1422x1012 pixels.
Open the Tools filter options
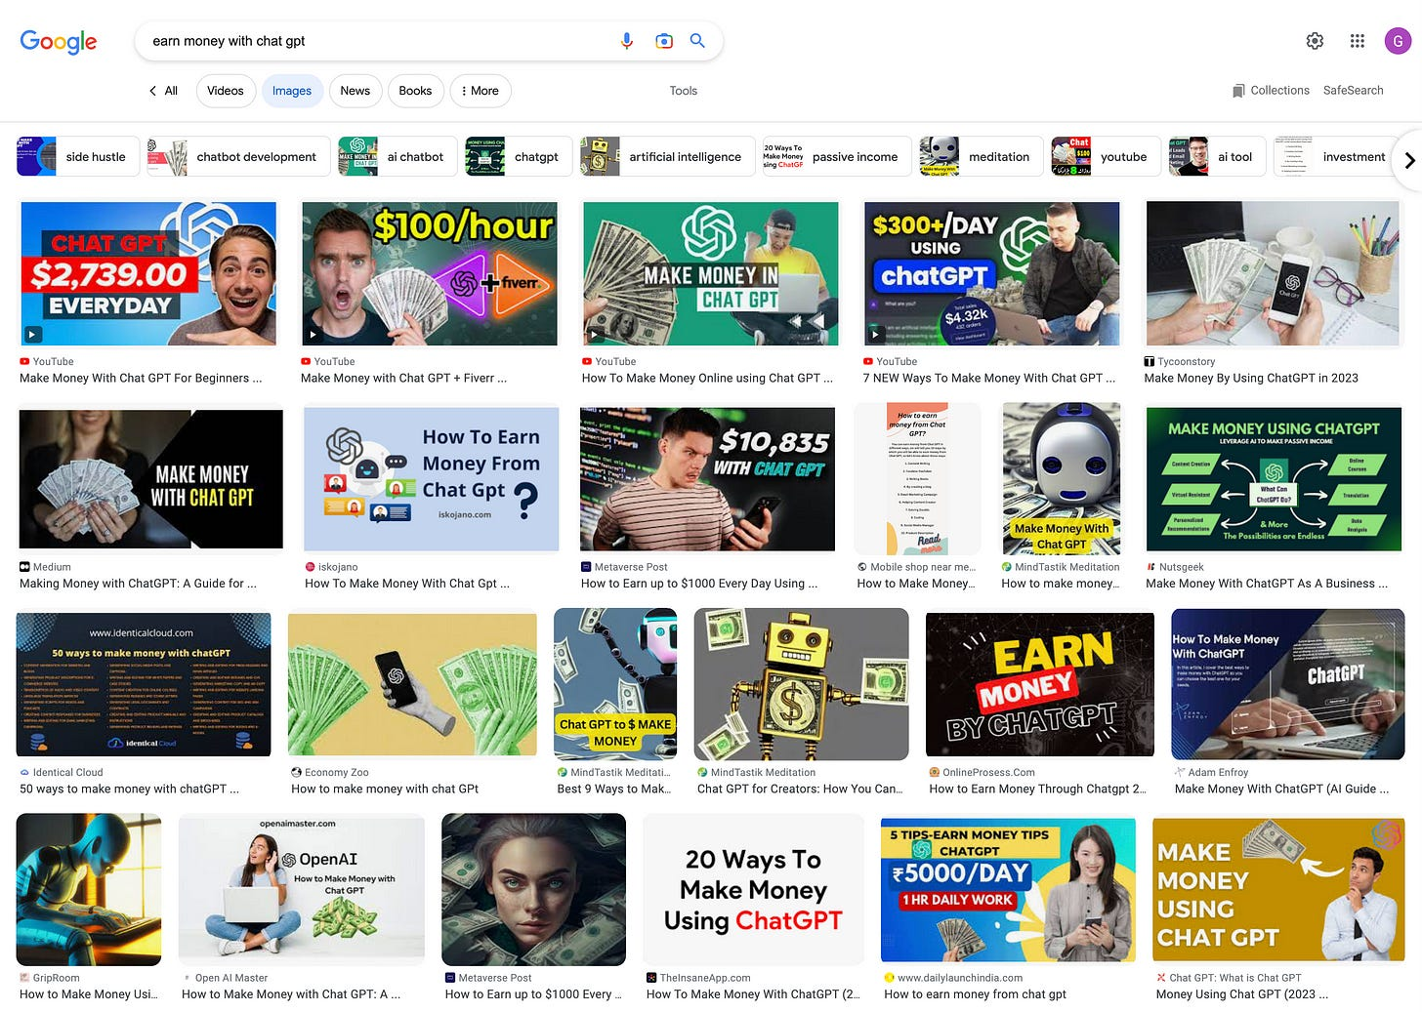click(x=683, y=91)
